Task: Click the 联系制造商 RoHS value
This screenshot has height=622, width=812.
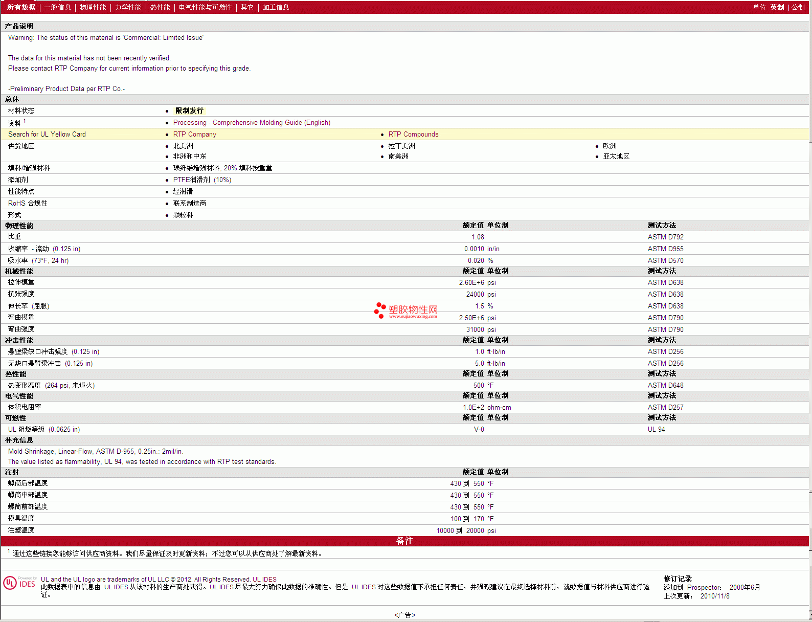Action: tap(190, 203)
